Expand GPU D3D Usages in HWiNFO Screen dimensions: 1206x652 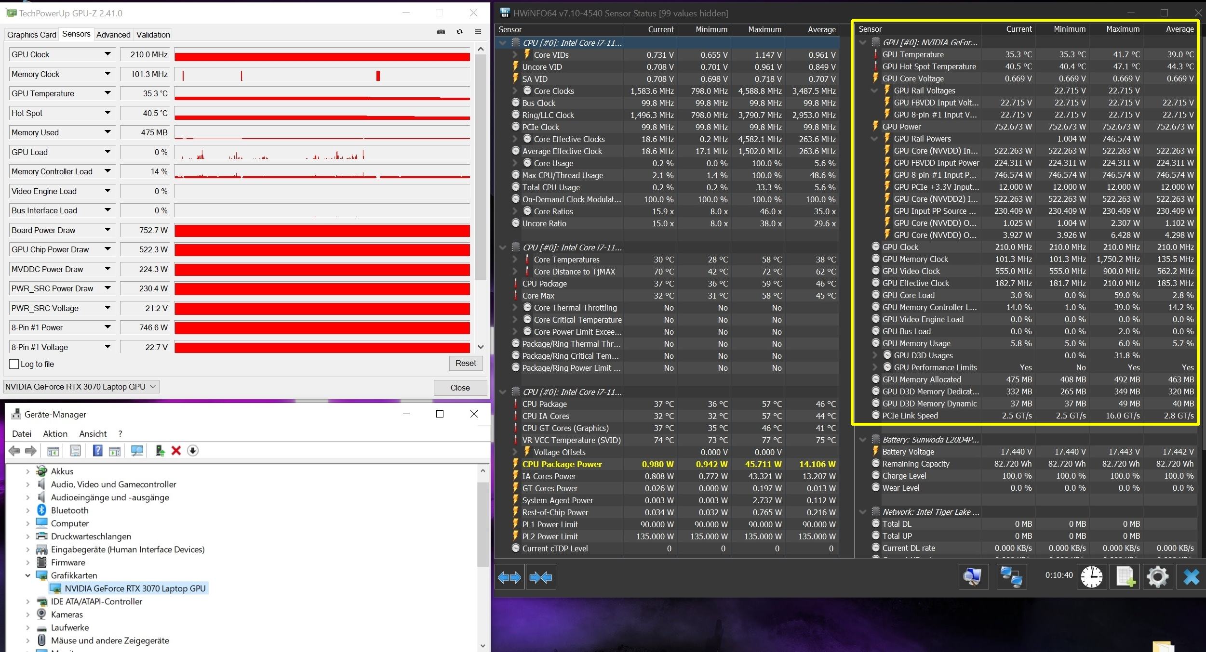coord(875,355)
